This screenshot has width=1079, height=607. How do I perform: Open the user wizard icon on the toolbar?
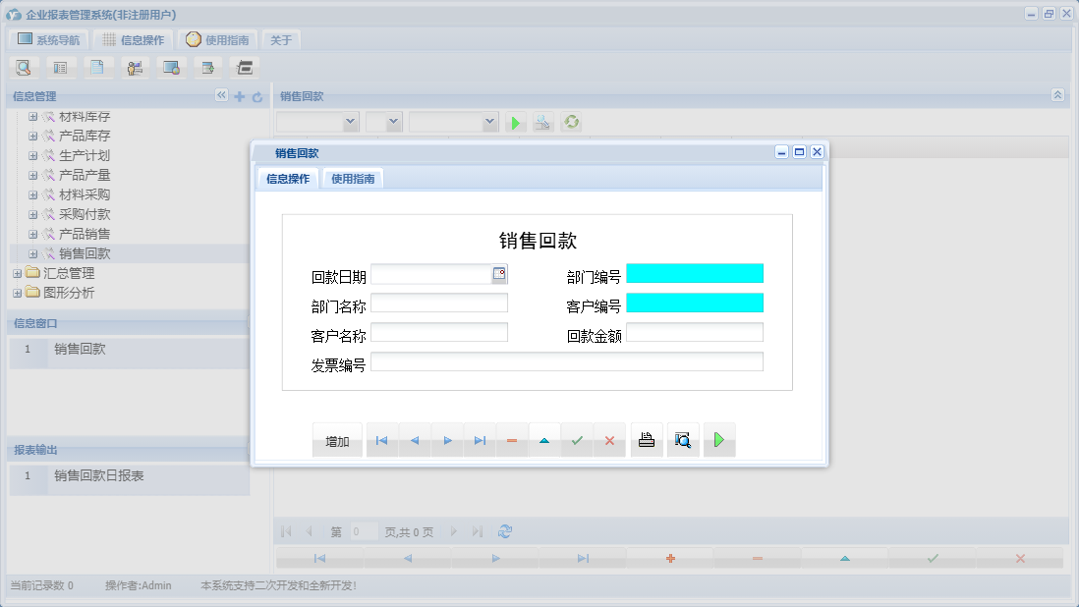tap(135, 67)
